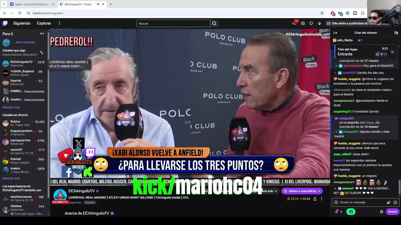The height and width of the screenshot is (225, 401).
Task: Open the Twitch three-dot more menu
Action: point(59,23)
